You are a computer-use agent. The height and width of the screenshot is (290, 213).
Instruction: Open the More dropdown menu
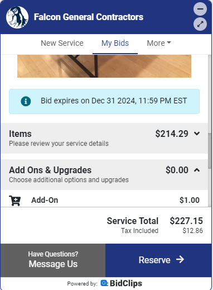159,43
